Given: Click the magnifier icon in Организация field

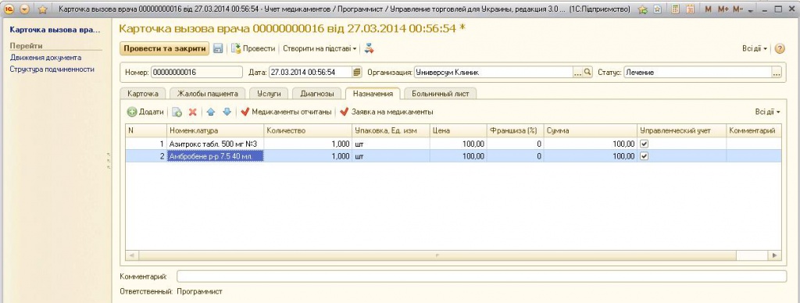Looking at the screenshot, I should pos(587,73).
